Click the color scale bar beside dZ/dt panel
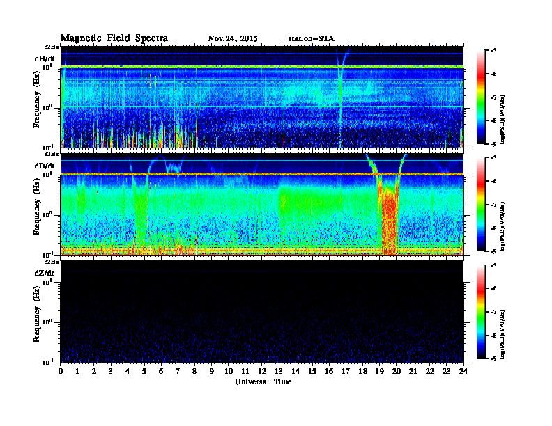Viewport: 552px width, 426px height. 481,312
